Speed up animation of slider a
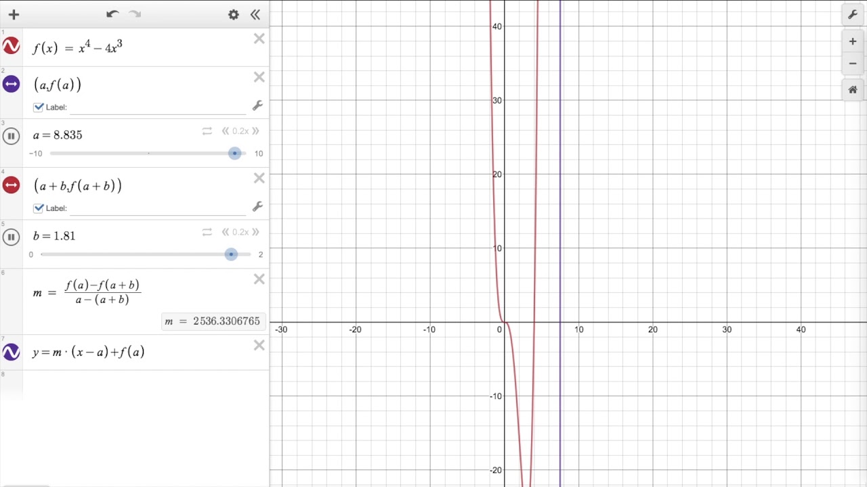The image size is (867, 487). coord(255,131)
